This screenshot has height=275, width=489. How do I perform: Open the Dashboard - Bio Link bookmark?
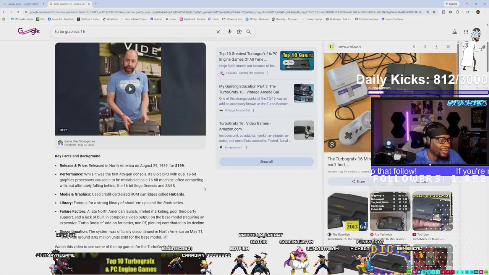[192, 19]
